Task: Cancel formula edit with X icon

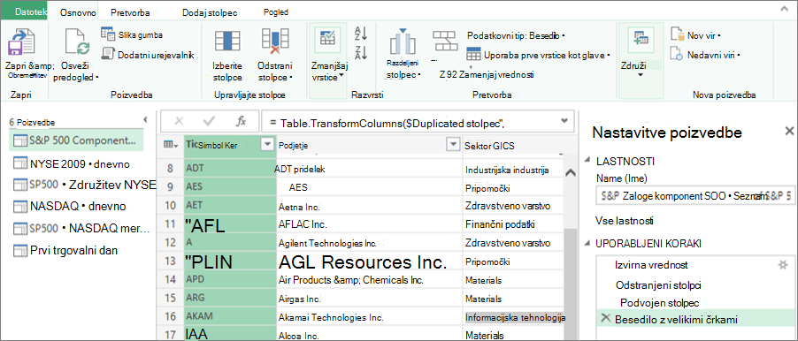Action: click(179, 121)
